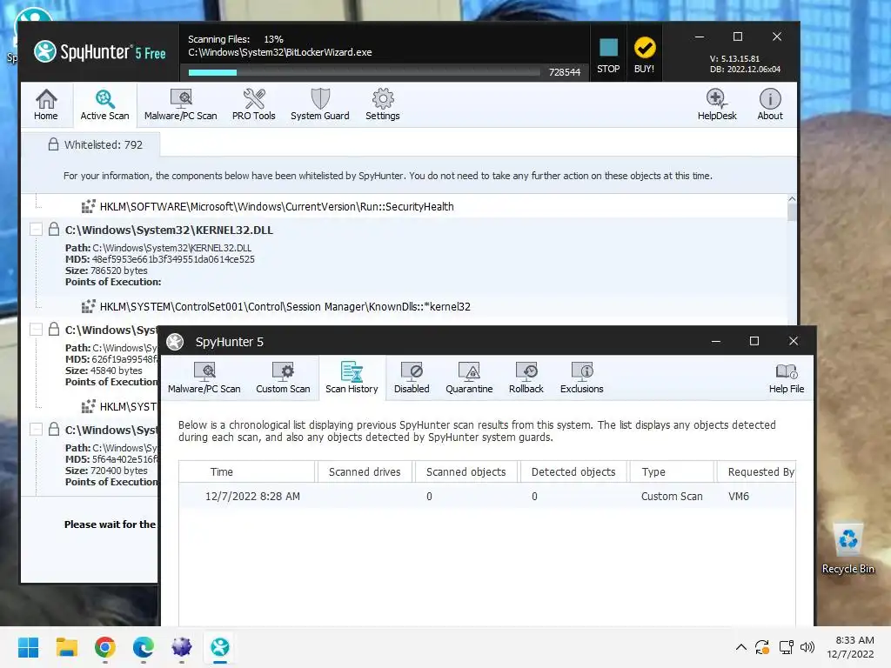
Task: Open the Rollback view
Action: pos(526,377)
